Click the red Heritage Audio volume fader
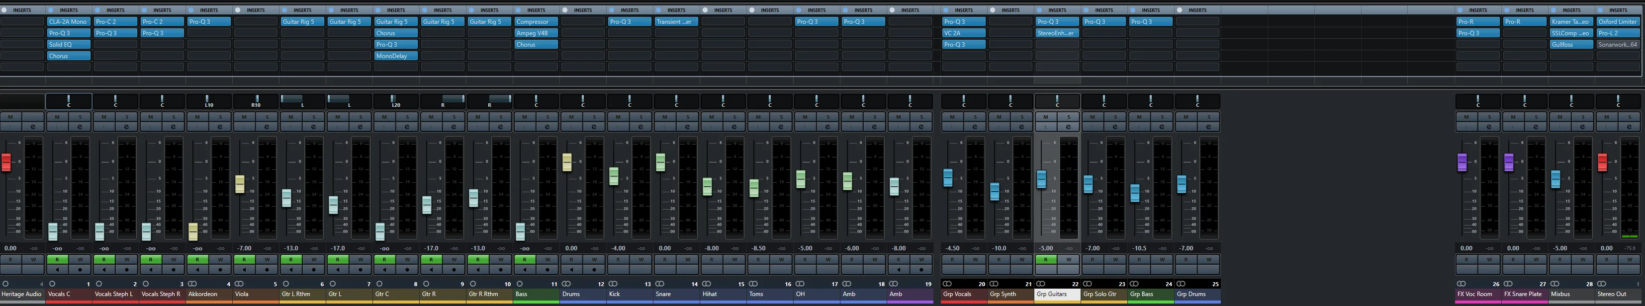 point(6,162)
